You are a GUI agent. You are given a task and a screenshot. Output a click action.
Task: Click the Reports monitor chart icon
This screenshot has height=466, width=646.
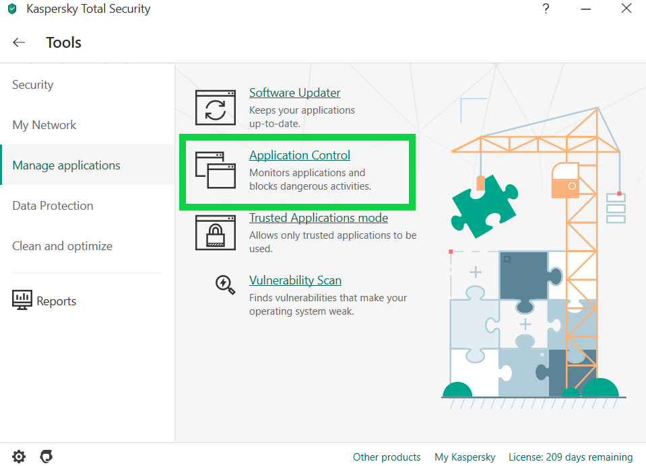(x=22, y=300)
